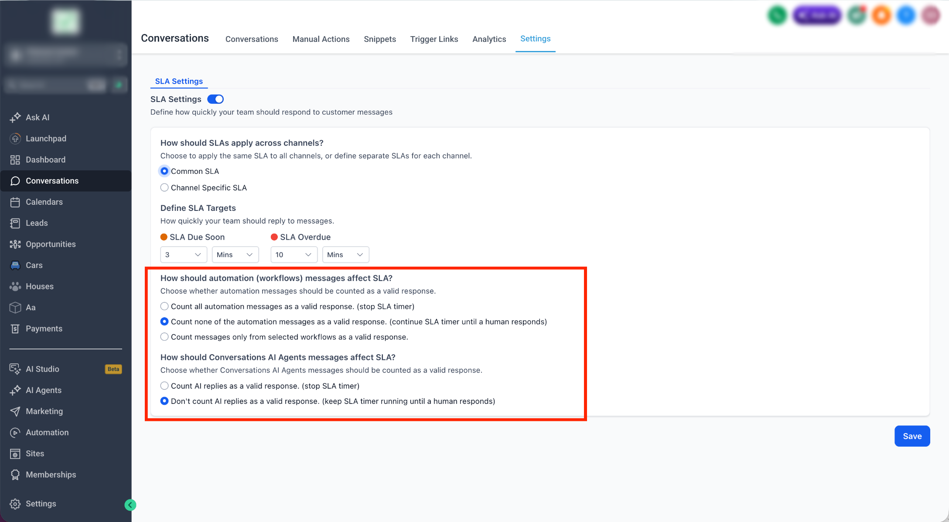
Task: Open the Calendars icon in sidebar
Action: (x=15, y=202)
